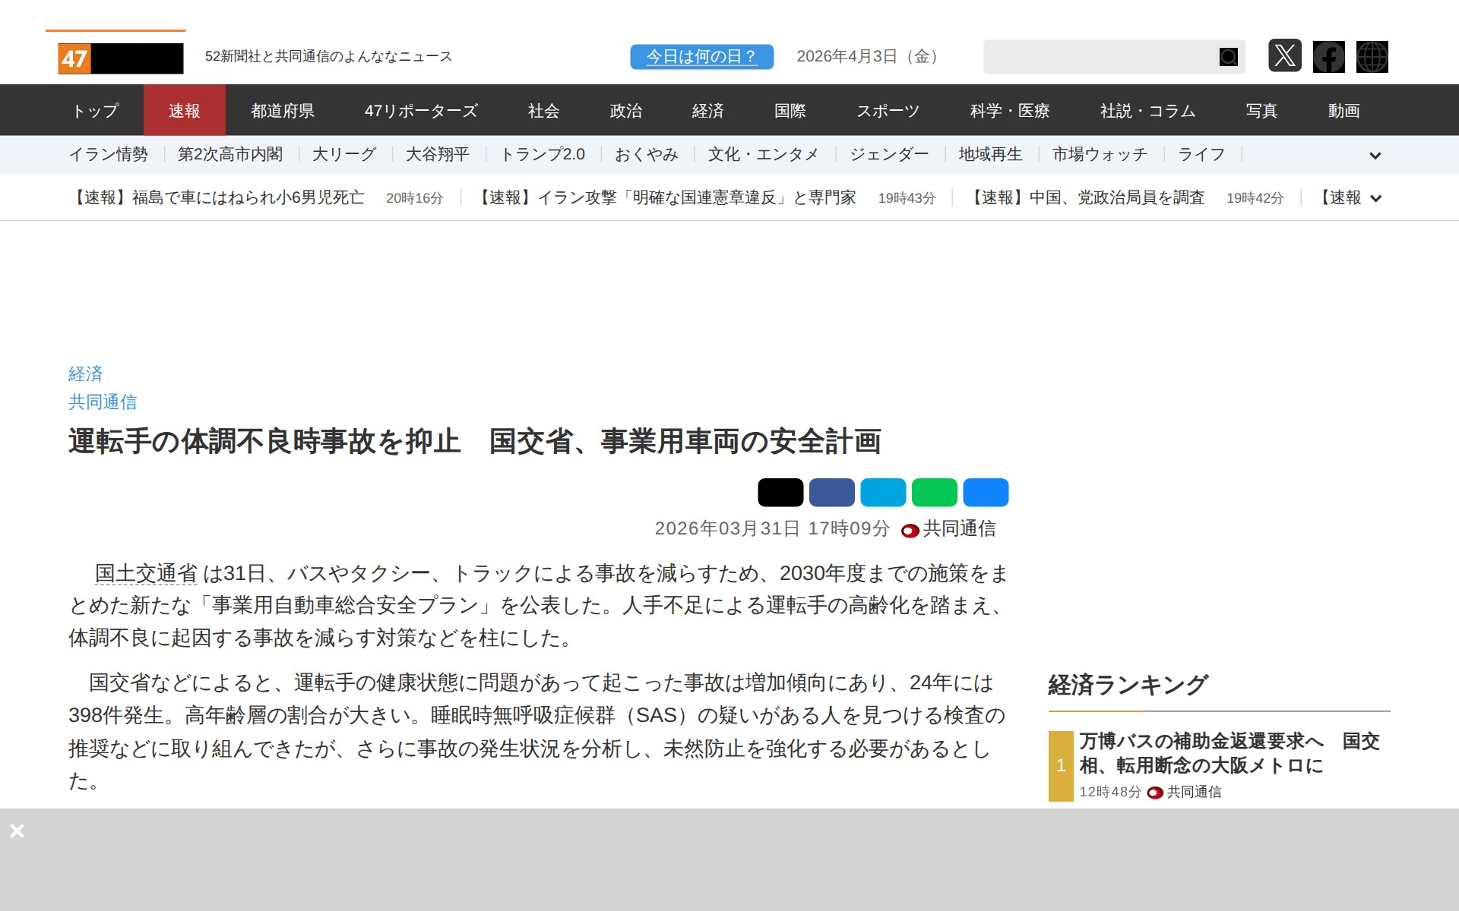Screen dimensions: 1459x911
Task: Click the globe language icon
Action: coord(1372,57)
